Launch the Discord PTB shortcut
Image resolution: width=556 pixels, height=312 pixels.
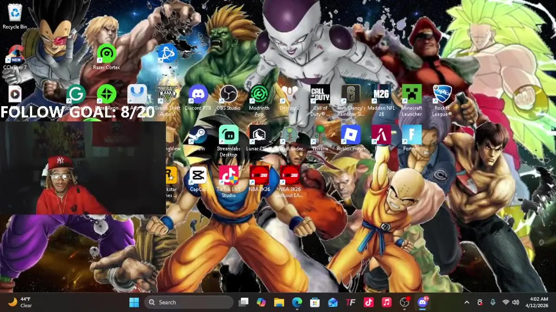tap(198, 97)
